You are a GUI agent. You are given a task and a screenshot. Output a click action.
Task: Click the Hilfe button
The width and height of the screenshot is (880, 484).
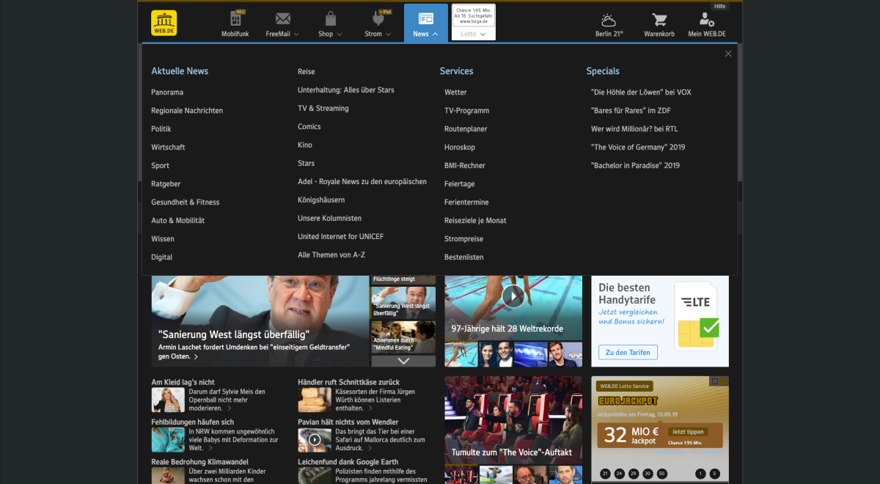720,6
